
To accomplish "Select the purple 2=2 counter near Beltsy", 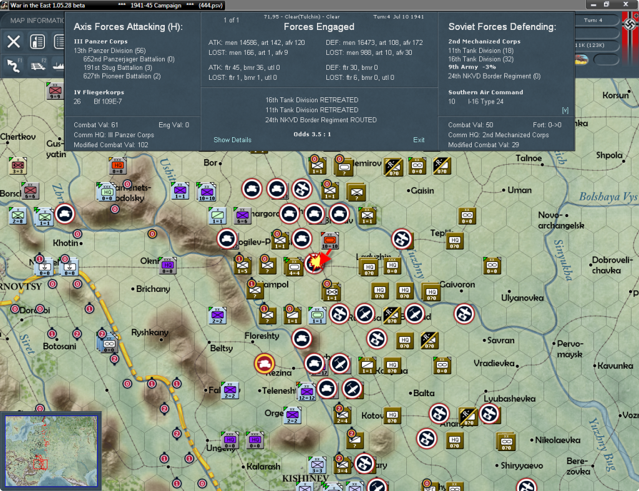I will pos(217,316).
